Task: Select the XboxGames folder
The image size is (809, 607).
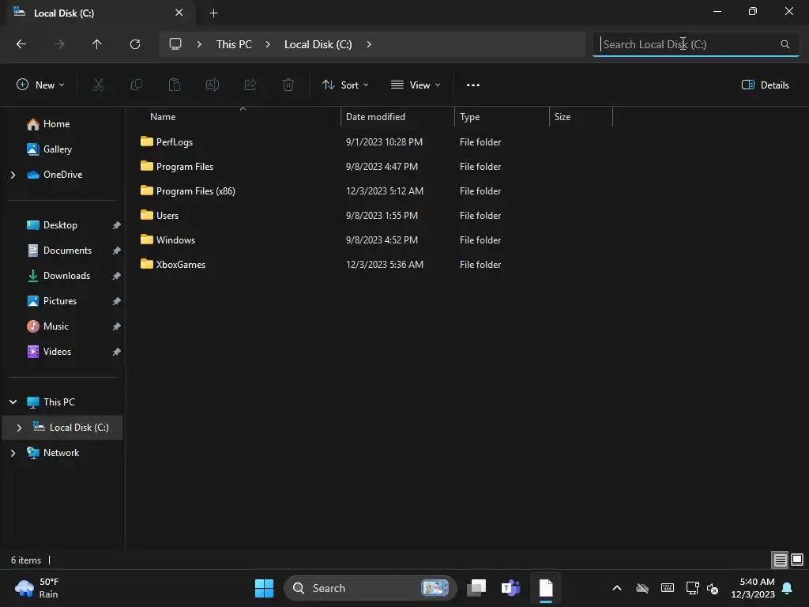Action: (181, 264)
